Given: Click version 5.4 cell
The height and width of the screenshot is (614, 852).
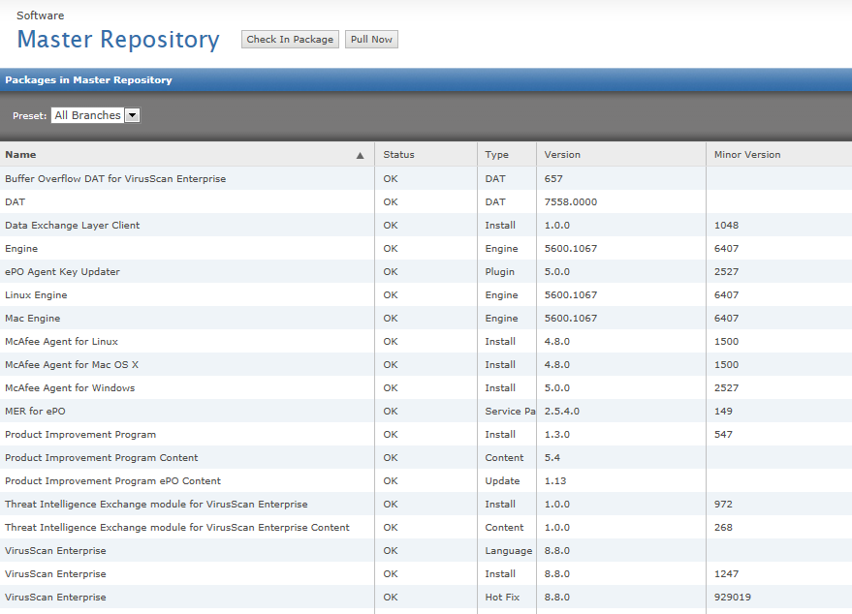Looking at the screenshot, I should pos(552,458).
